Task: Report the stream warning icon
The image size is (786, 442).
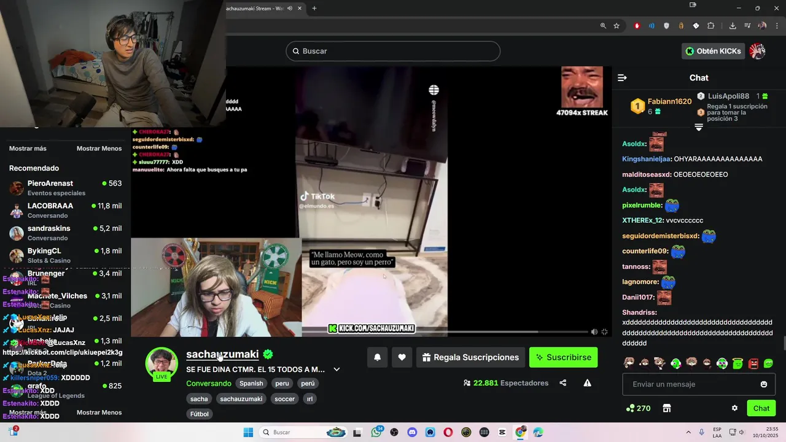Action: tap(587, 383)
